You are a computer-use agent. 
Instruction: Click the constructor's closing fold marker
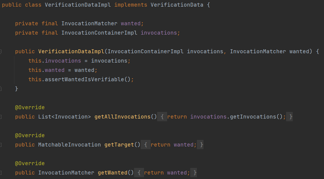coord(1,89)
